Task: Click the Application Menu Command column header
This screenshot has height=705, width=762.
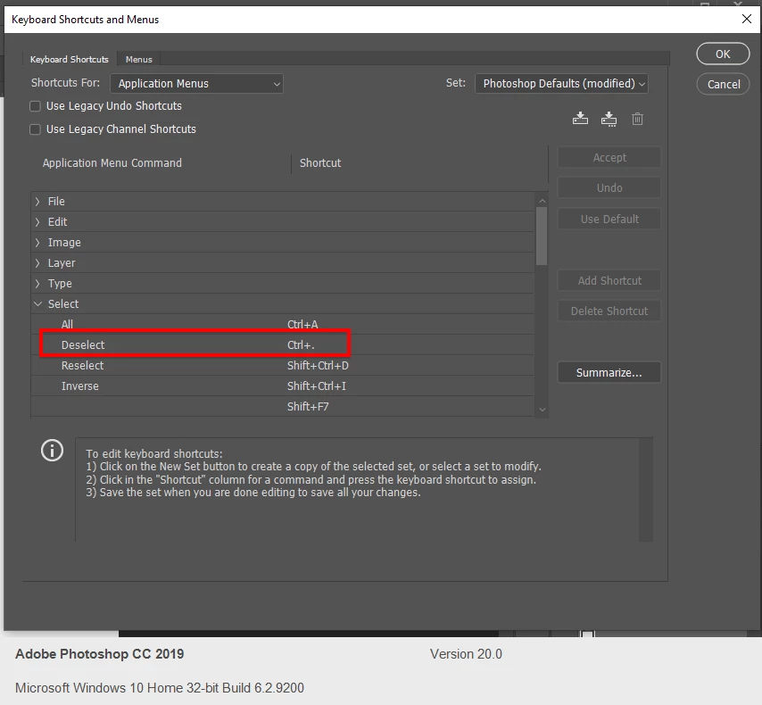Action: pyautogui.click(x=112, y=163)
